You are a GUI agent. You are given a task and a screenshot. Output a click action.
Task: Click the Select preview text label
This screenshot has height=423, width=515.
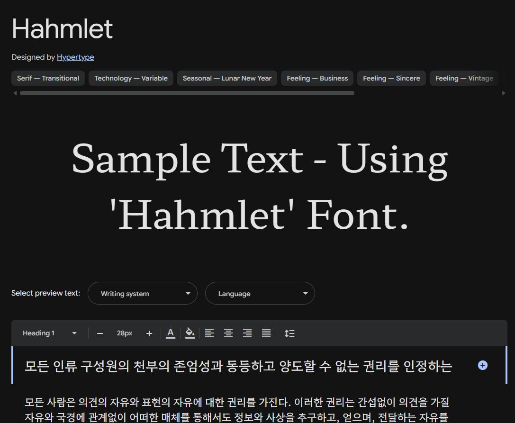pos(45,293)
